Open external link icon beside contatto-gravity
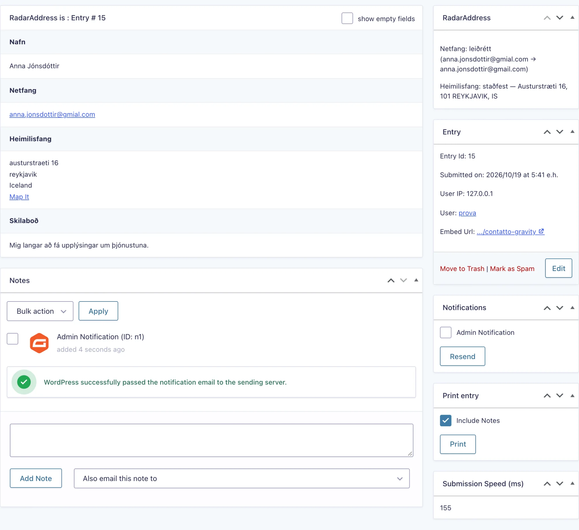The width and height of the screenshot is (579, 530). click(541, 231)
